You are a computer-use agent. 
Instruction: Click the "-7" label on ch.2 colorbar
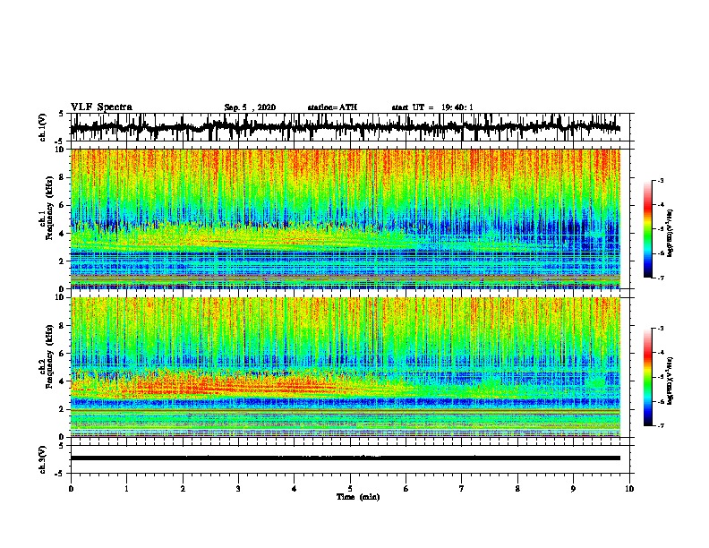point(660,425)
